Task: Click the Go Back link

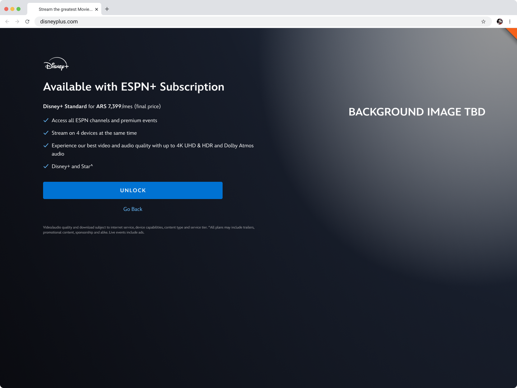Action: [133, 209]
